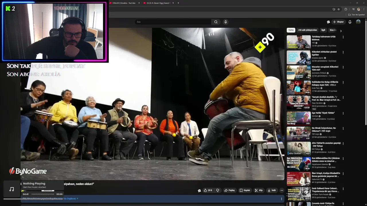Click the overlay music progress bar

[34, 199]
